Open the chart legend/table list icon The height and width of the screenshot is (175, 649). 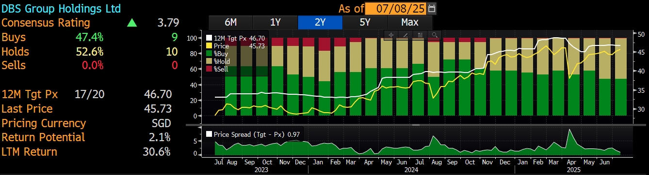click(x=420, y=35)
